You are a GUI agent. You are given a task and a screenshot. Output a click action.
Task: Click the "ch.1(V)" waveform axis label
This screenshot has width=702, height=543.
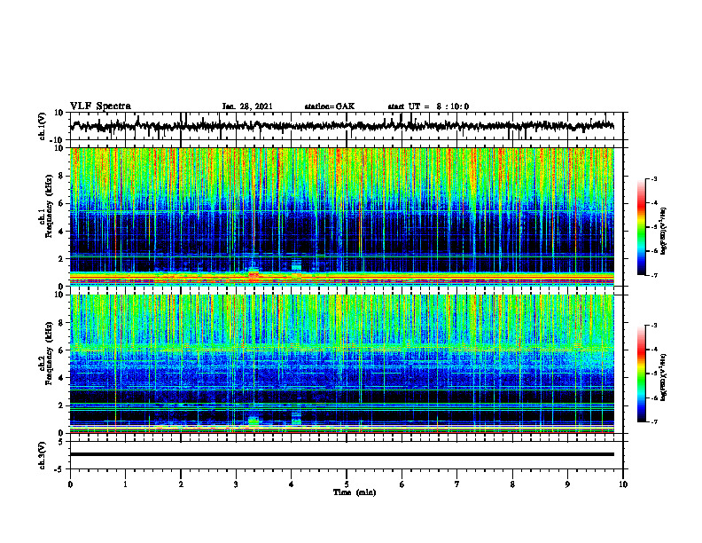[x=42, y=126]
